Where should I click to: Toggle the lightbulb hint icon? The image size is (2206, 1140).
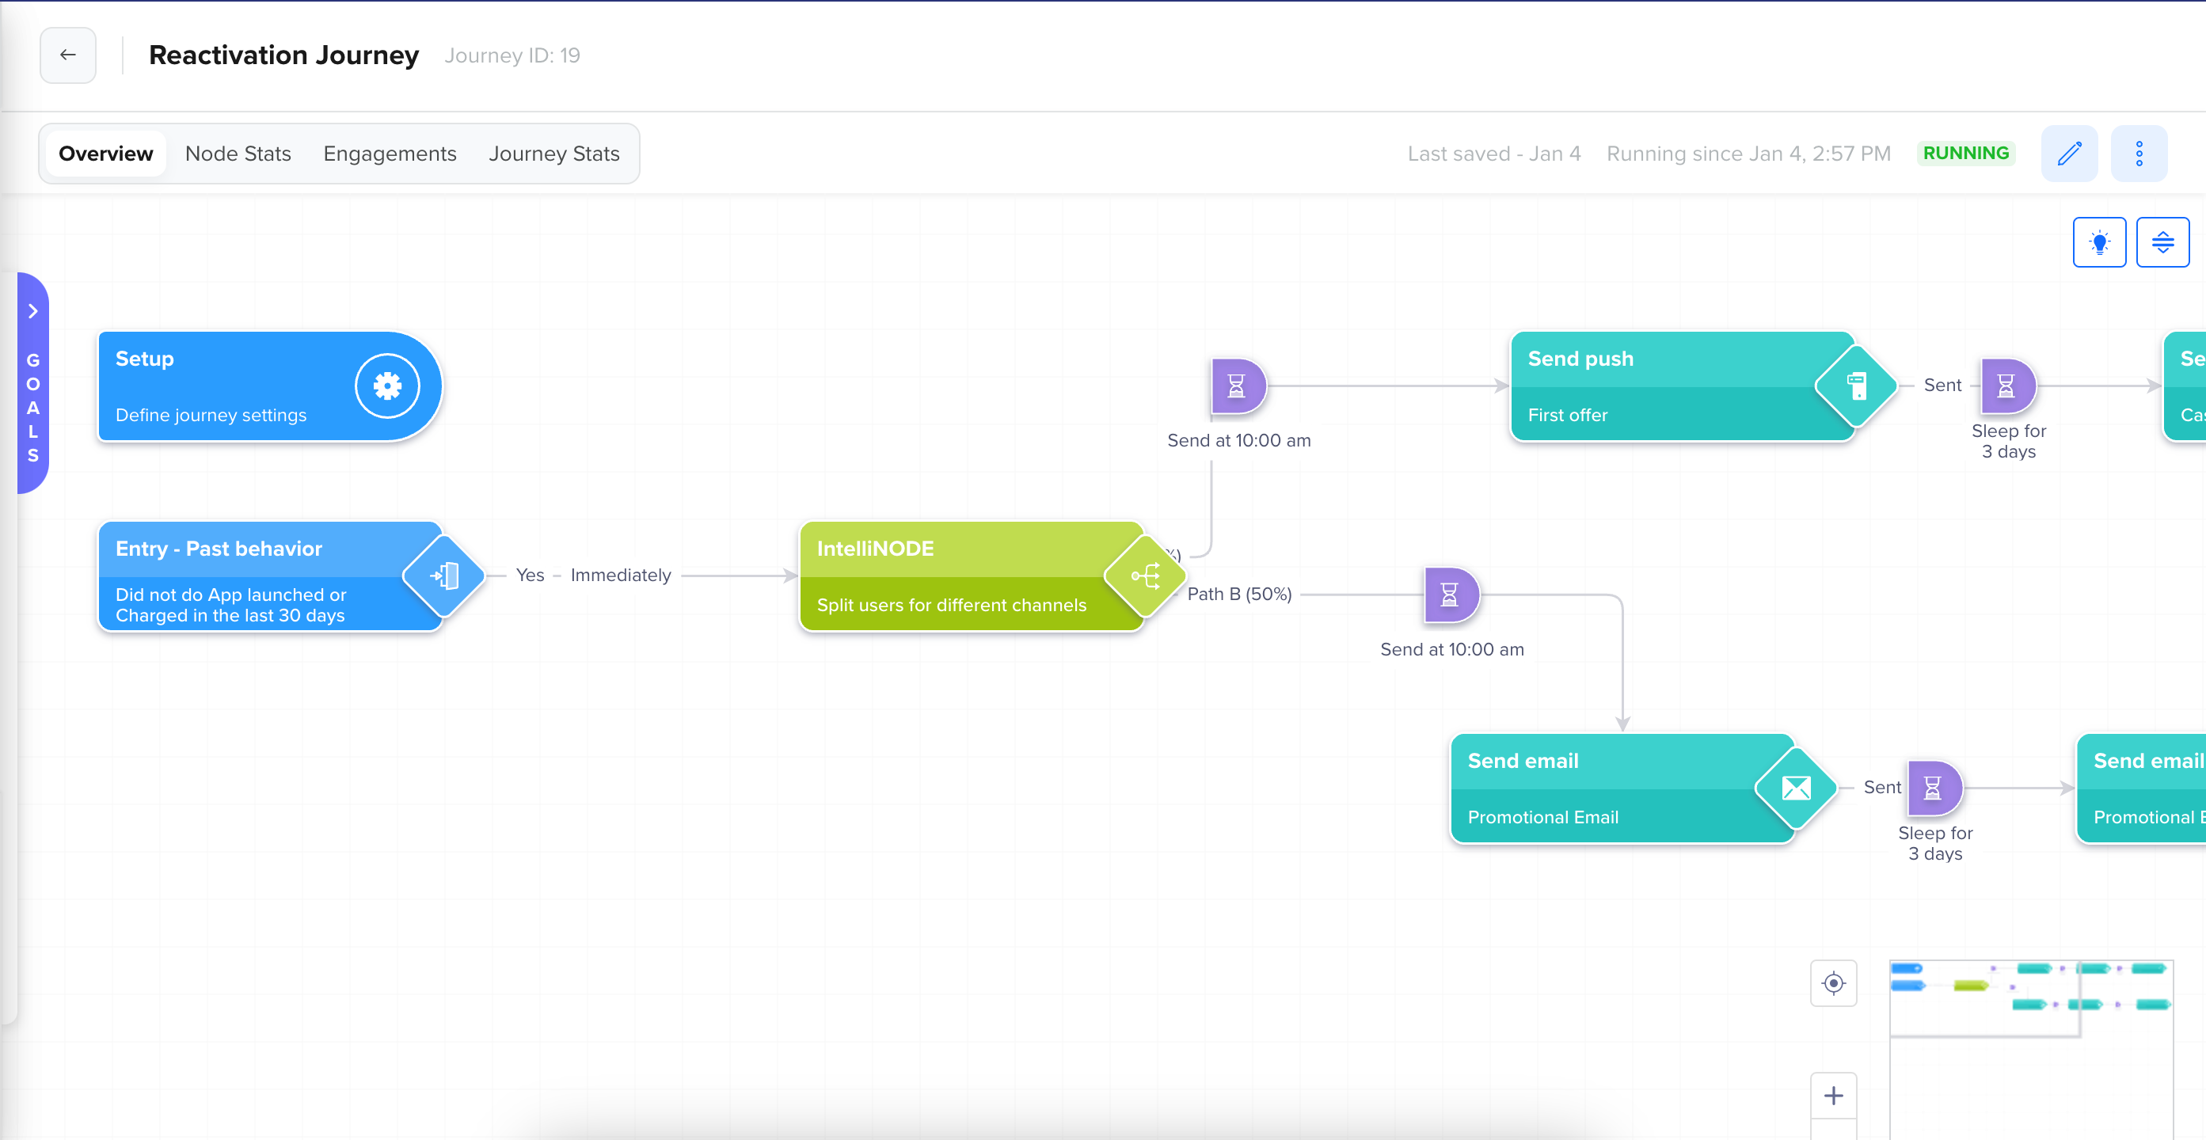tap(2100, 243)
